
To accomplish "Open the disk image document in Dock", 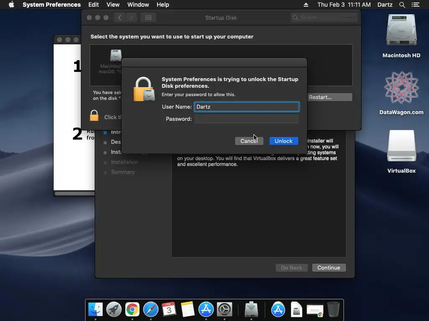I will (296, 310).
